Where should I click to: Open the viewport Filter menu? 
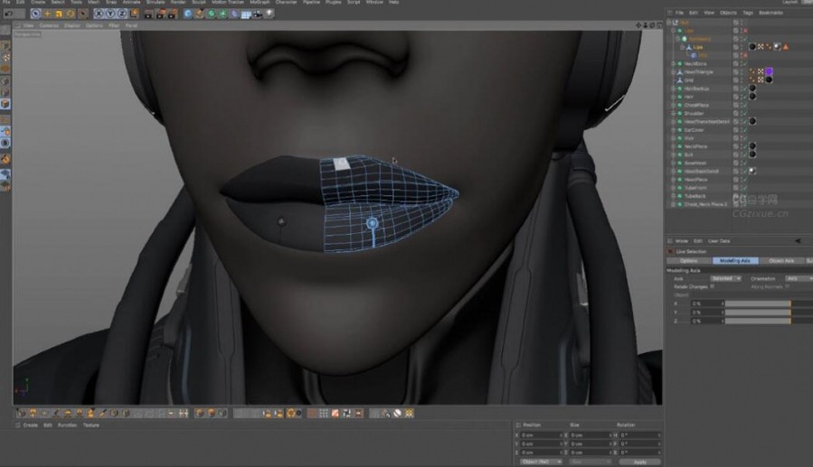[114, 25]
